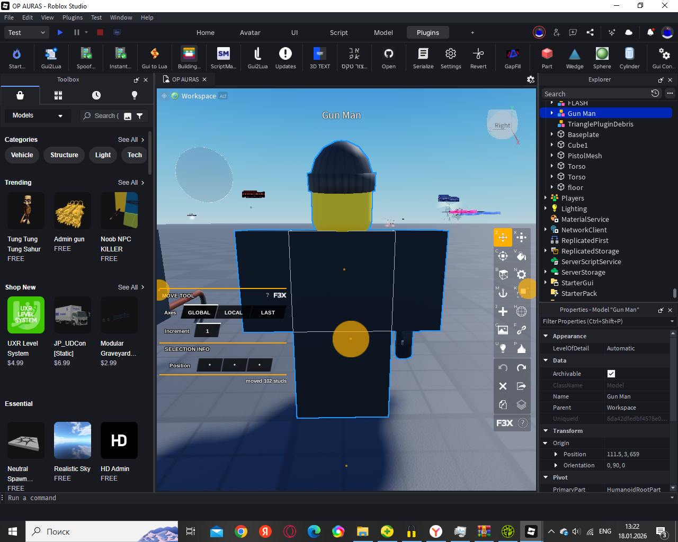Select the F3X Rotate tool
The image size is (678, 542).
point(503,256)
